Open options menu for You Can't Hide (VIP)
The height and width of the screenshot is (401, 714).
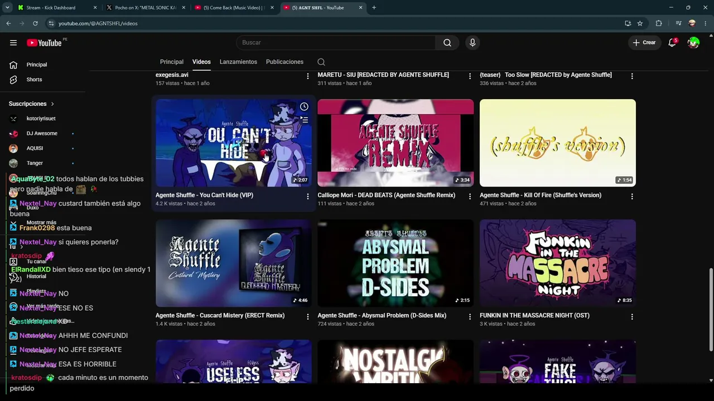point(307,197)
